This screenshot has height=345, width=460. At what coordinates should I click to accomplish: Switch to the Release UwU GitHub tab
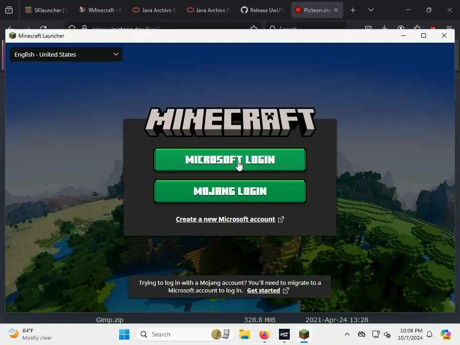[262, 10]
